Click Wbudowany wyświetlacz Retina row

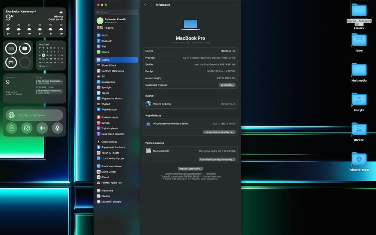click(190, 124)
